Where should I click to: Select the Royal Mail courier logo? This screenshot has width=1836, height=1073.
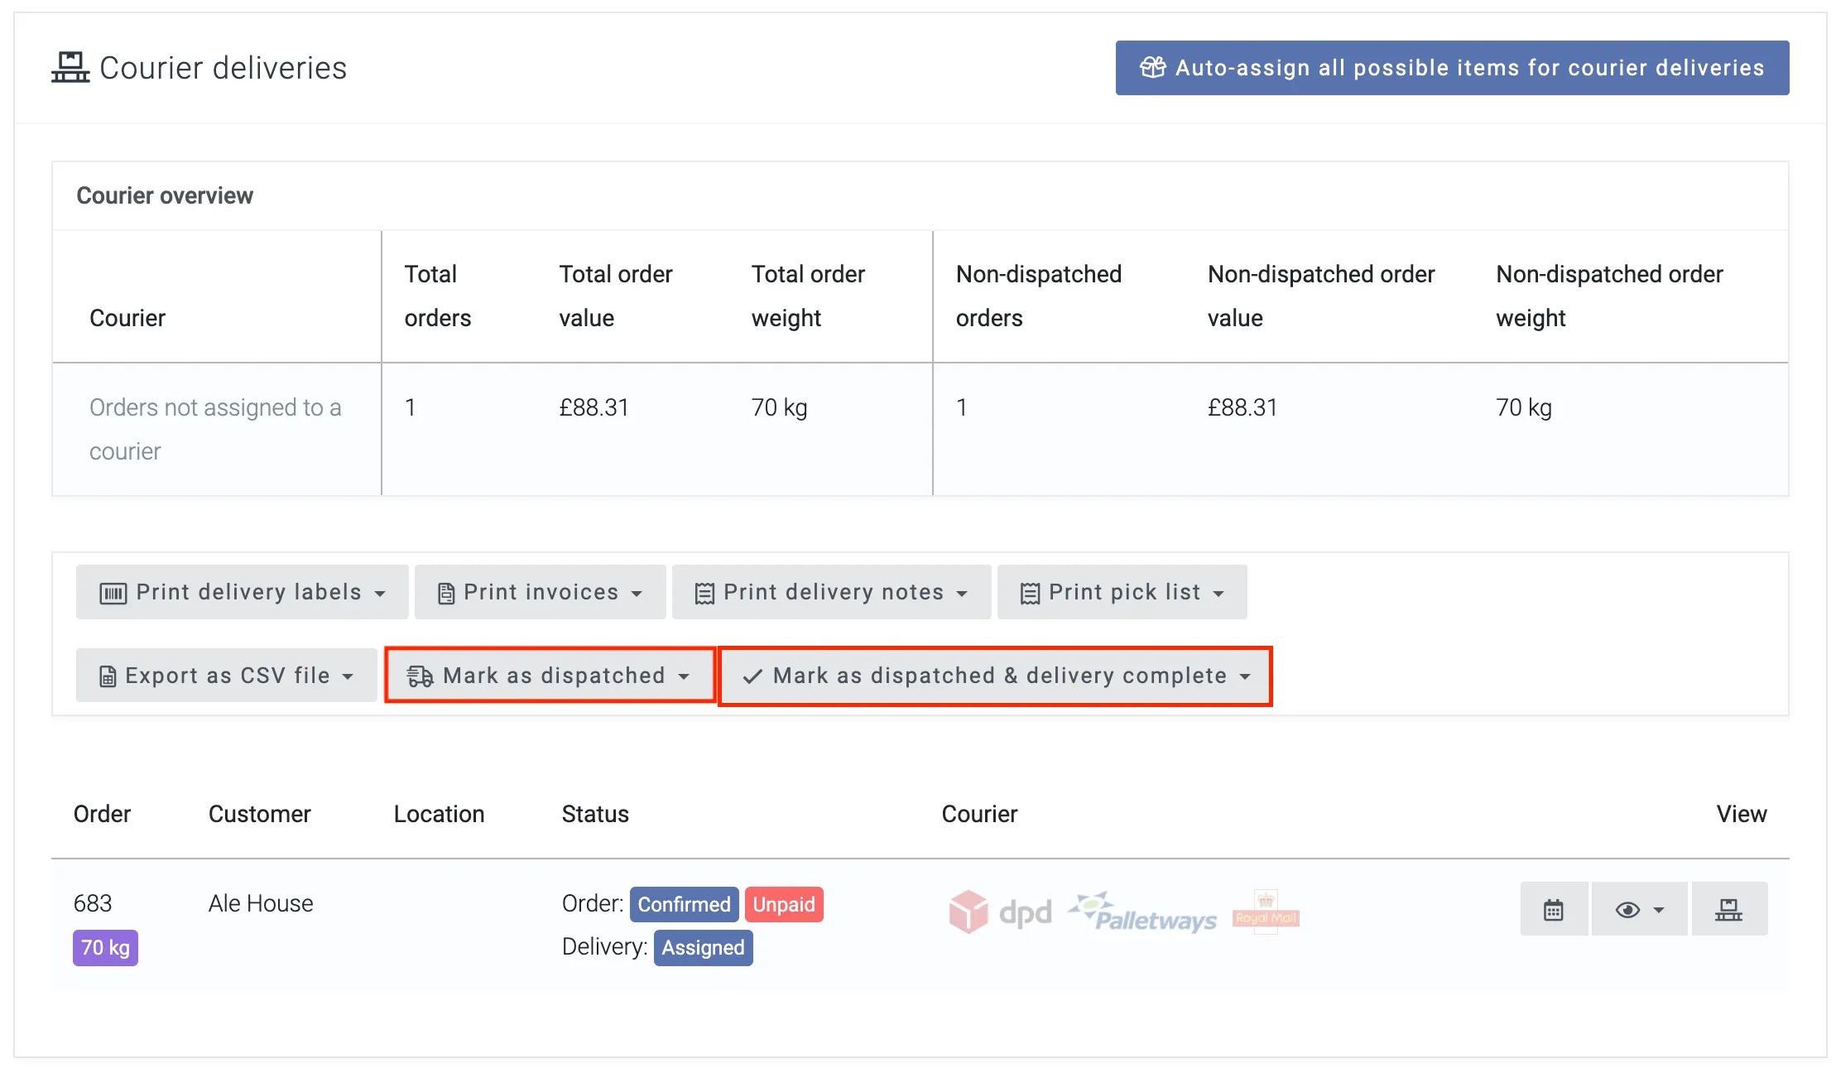(x=1266, y=912)
